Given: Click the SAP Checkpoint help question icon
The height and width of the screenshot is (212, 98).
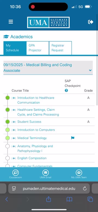Looking at the screenshot, I should (66, 91).
